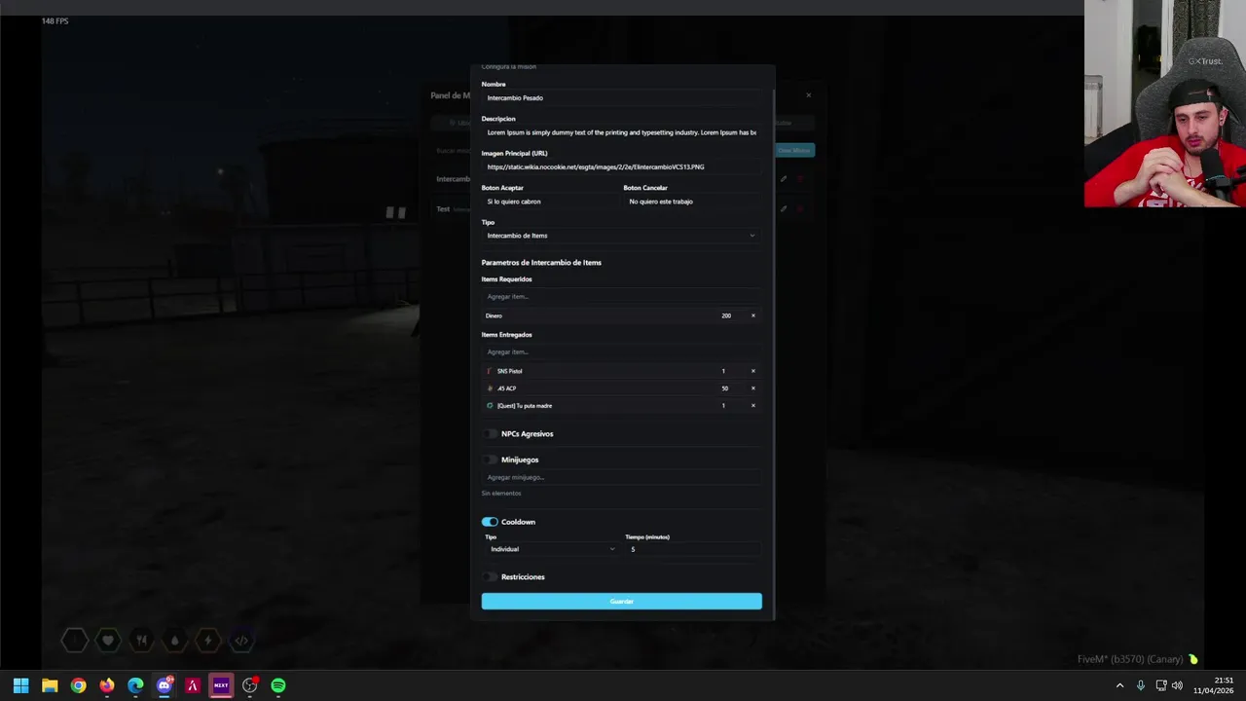This screenshot has width=1246, height=701.
Task: Click the Buscar mision search field behind
Action: tap(452, 150)
